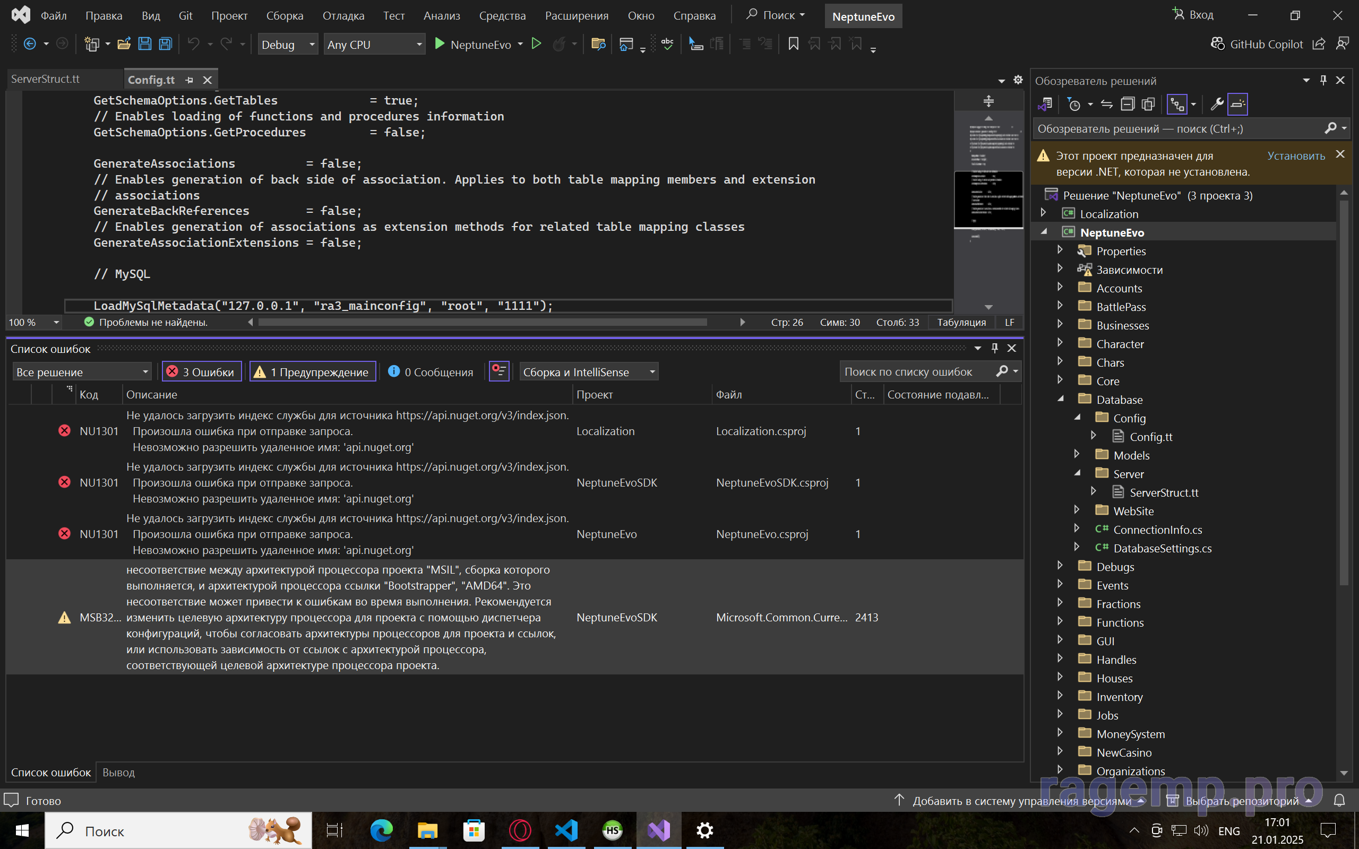Close the Config.tt tab
This screenshot has width=1359, height=849.
coord(207,80)
